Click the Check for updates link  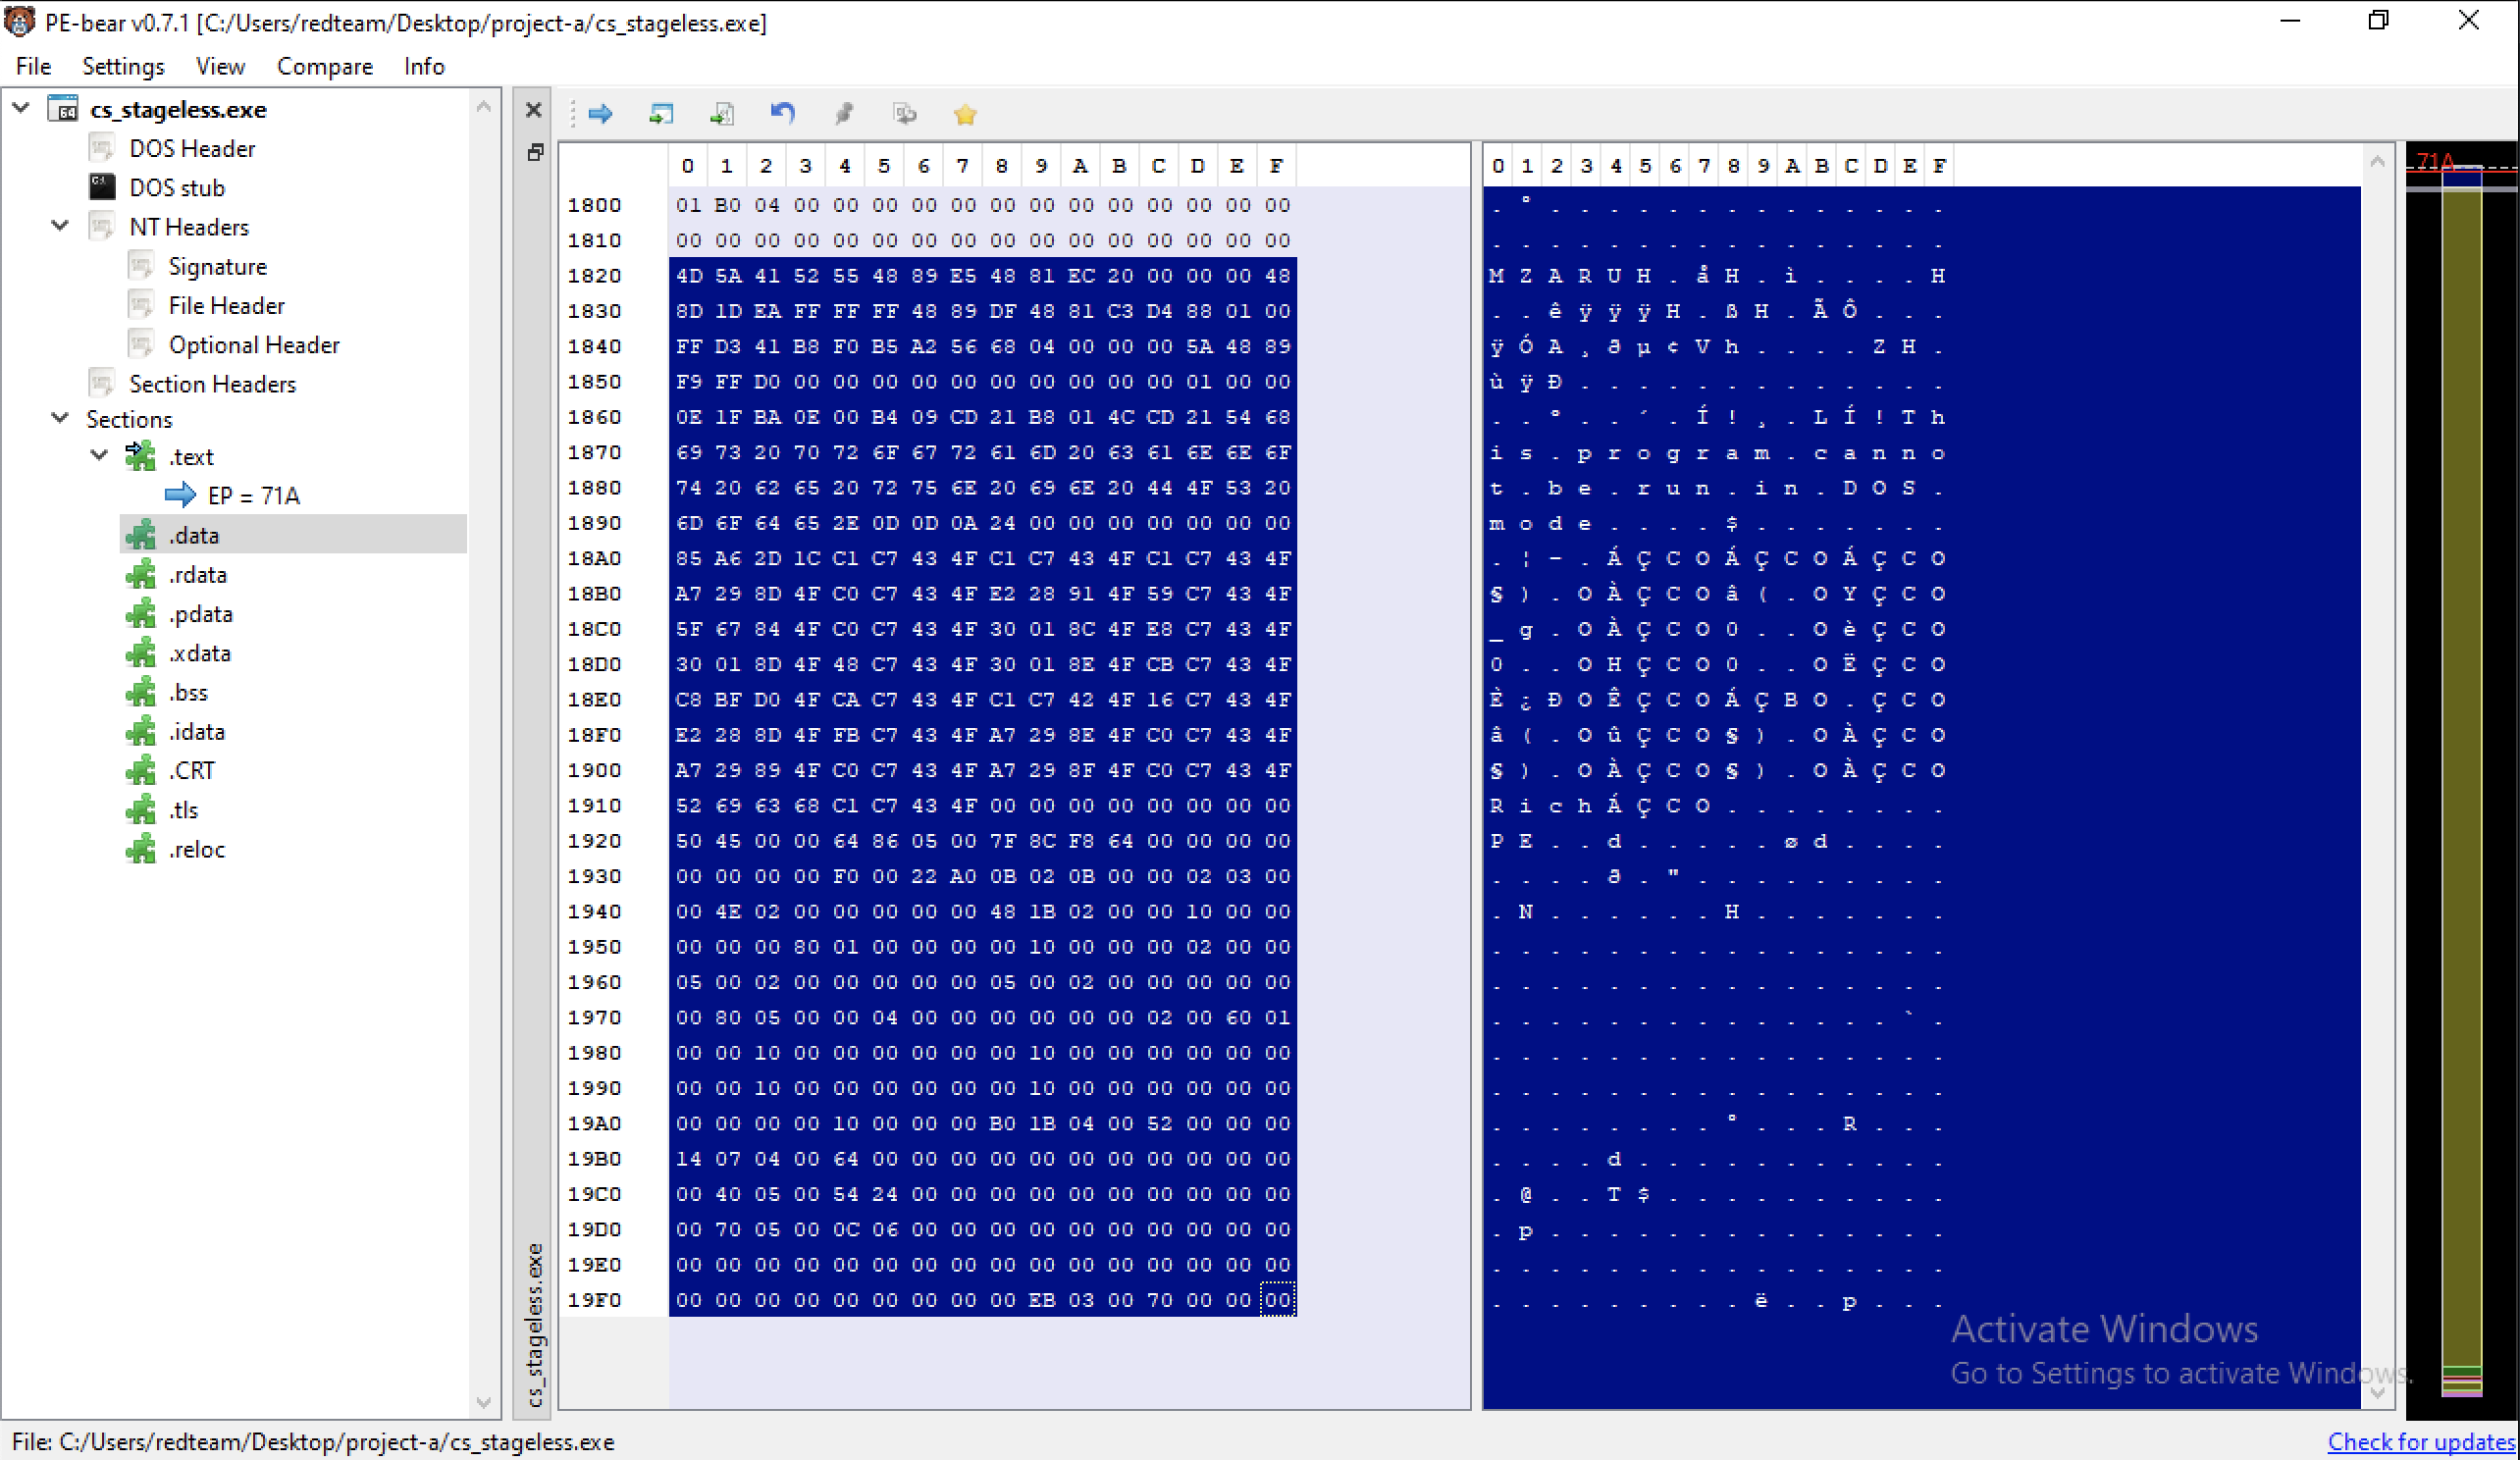point(2420,1441)
